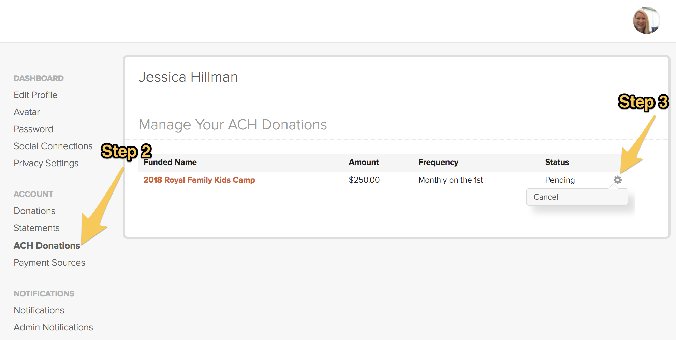Viewport: 676px width, 340px height.
Task: Open Admin Notifications page
Action: coord(53,327)
